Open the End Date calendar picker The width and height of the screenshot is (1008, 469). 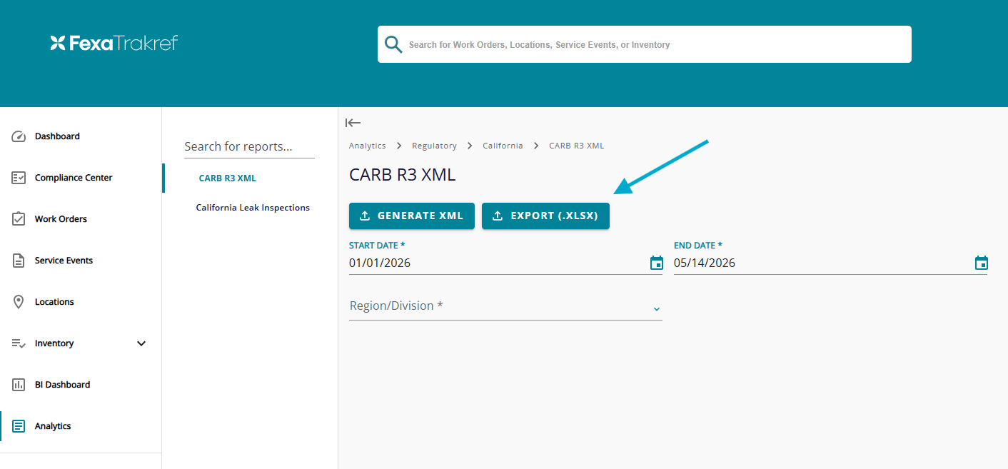982,263
